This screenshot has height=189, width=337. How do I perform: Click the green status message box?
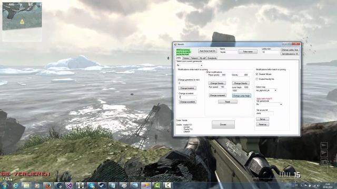183,52
